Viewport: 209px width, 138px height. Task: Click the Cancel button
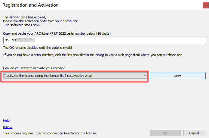194,133
